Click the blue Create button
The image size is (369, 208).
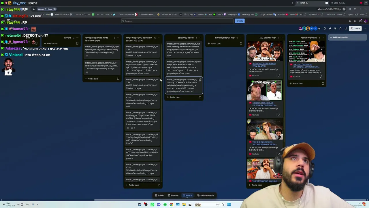pyautogui.click(x=240, y=21)
